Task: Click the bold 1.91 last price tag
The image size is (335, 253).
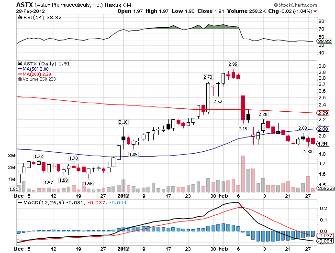Action: tap(323, 144)
